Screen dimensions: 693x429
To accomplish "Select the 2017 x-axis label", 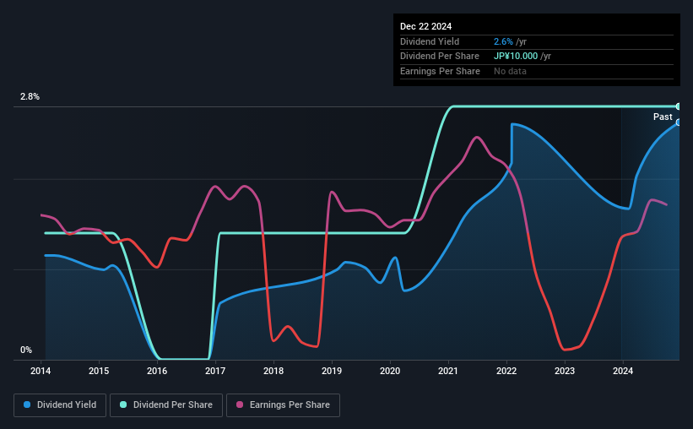I will 215,371.
